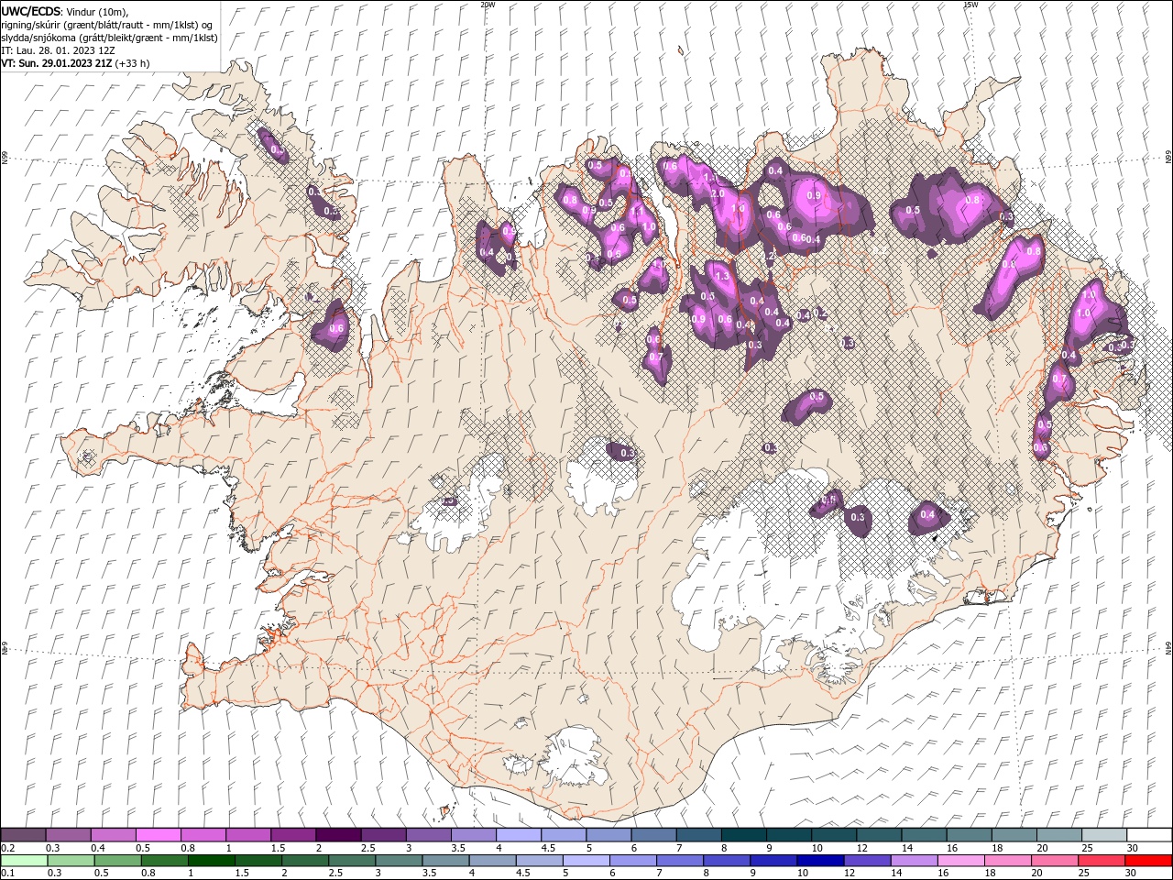Pick the pale green 0.1 swatch in bottom legend row
The image size is (1173, 880).
[x=24, y=861]
